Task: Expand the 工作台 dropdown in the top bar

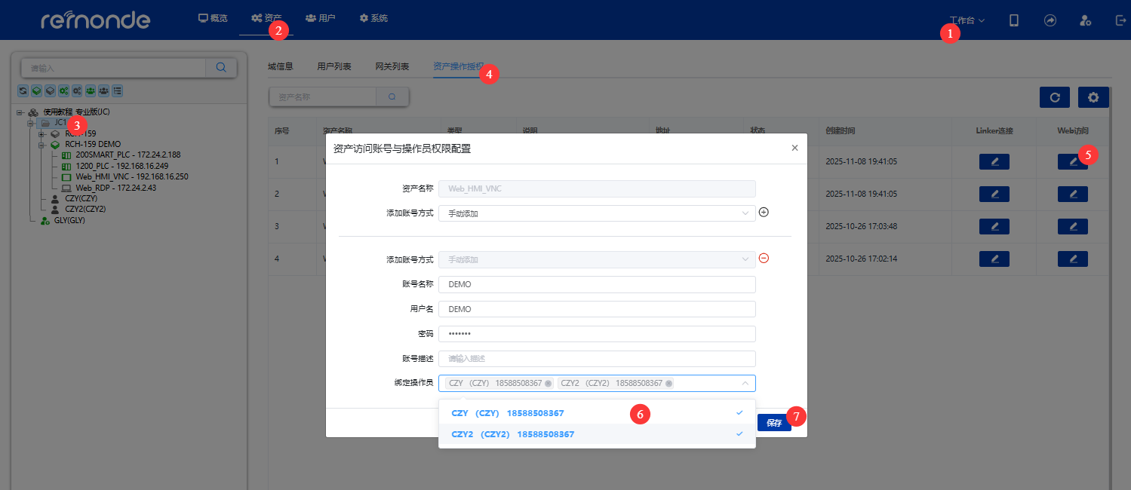Action: [x=966, y=20]
